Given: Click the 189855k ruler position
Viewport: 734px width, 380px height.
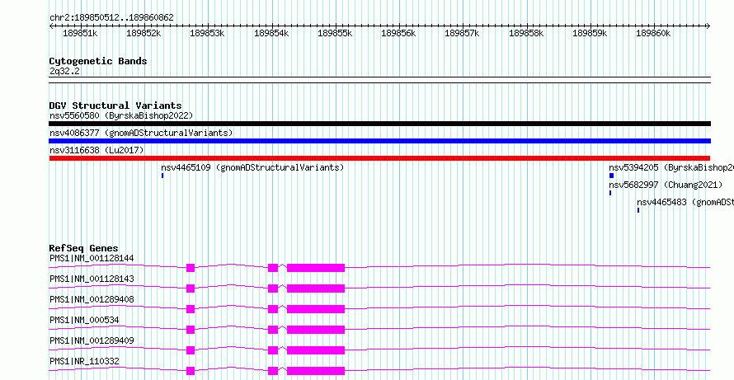Looking at the screenshot, I should pyautogui.click(x=335, y=33).
